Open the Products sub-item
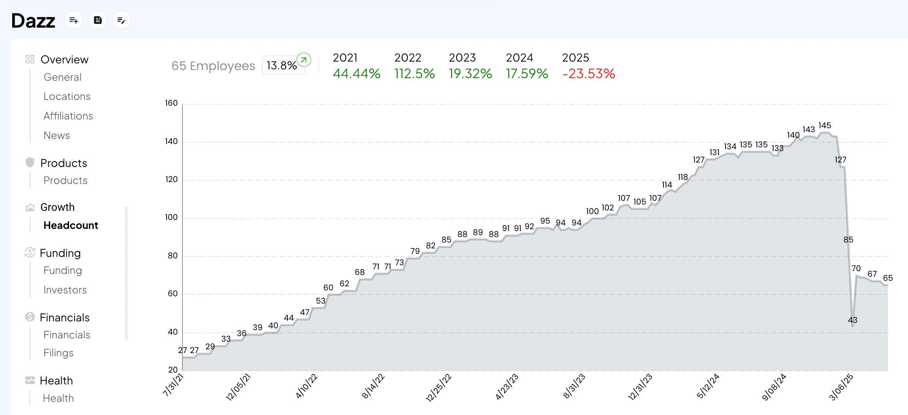This screenshot has width=908, height=415. [x=65, y=181]
